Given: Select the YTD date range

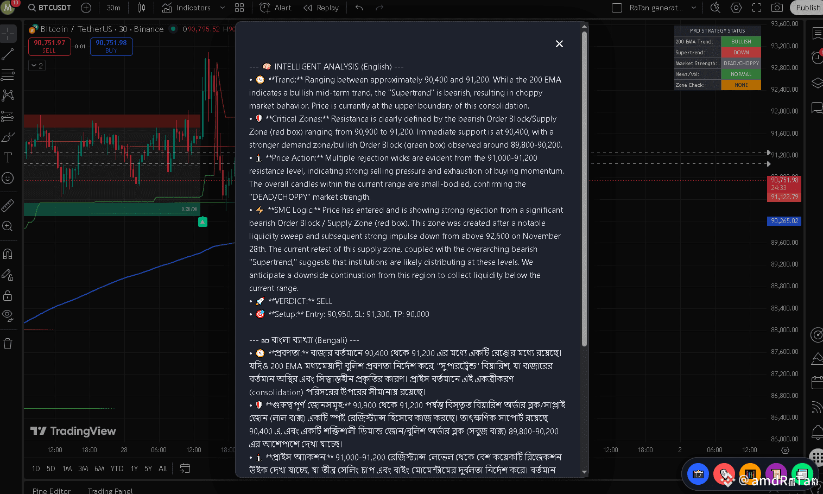Looking at the screenshot, I should pyautogui.click(x=117, y=468).
